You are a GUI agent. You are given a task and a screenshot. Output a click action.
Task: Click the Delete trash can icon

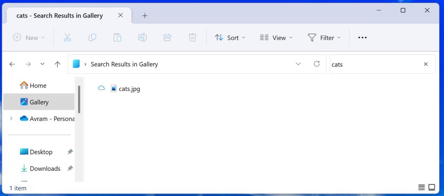click(192, 38)
